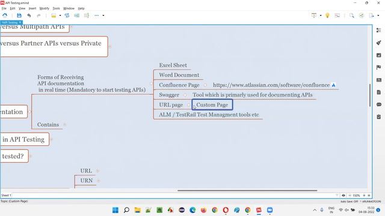Viewport: 385px width, 216px height.
Task: Open the Notes panel in sidebar
Action: tap(378, 92)
